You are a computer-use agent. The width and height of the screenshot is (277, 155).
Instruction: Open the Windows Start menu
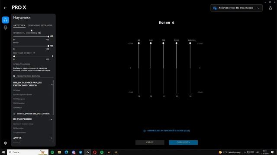[3, 152]
